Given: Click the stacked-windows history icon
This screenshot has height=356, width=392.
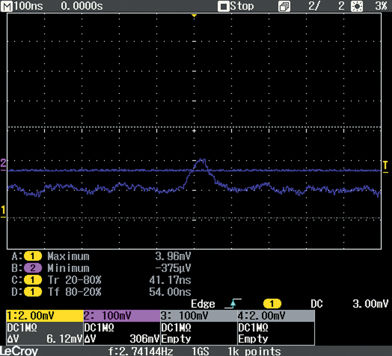Looking at the screenshot, I should 284,7.
